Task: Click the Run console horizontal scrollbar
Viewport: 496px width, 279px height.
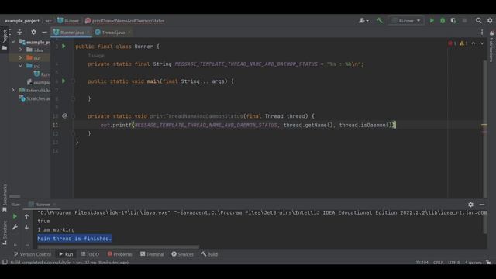Action: click(119, 246)
